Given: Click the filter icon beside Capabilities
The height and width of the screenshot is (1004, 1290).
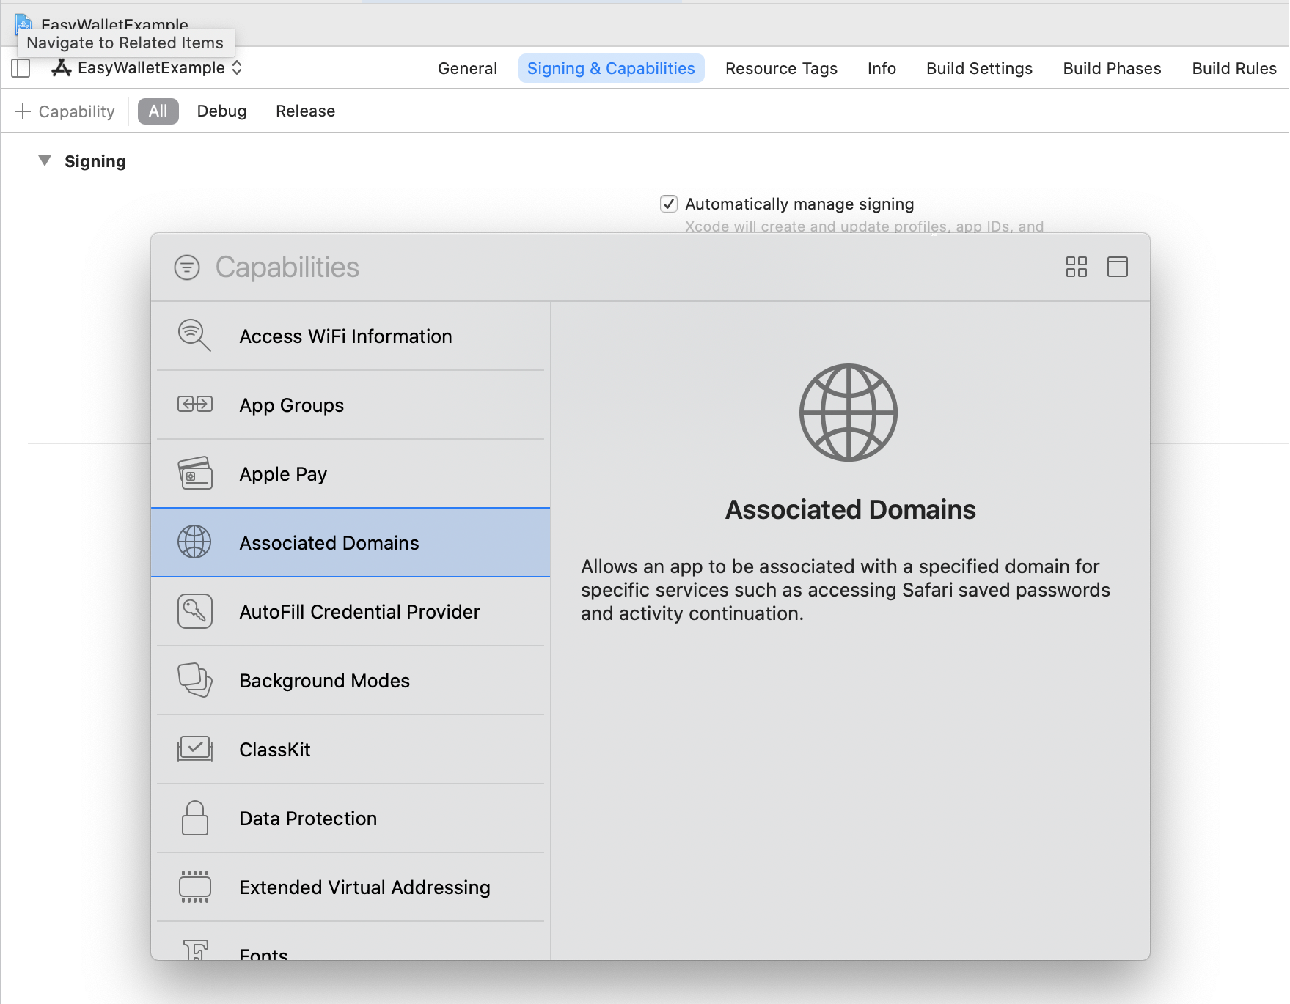Looking at the screenshot, I should pyautogui.click(x=187, y=267).
